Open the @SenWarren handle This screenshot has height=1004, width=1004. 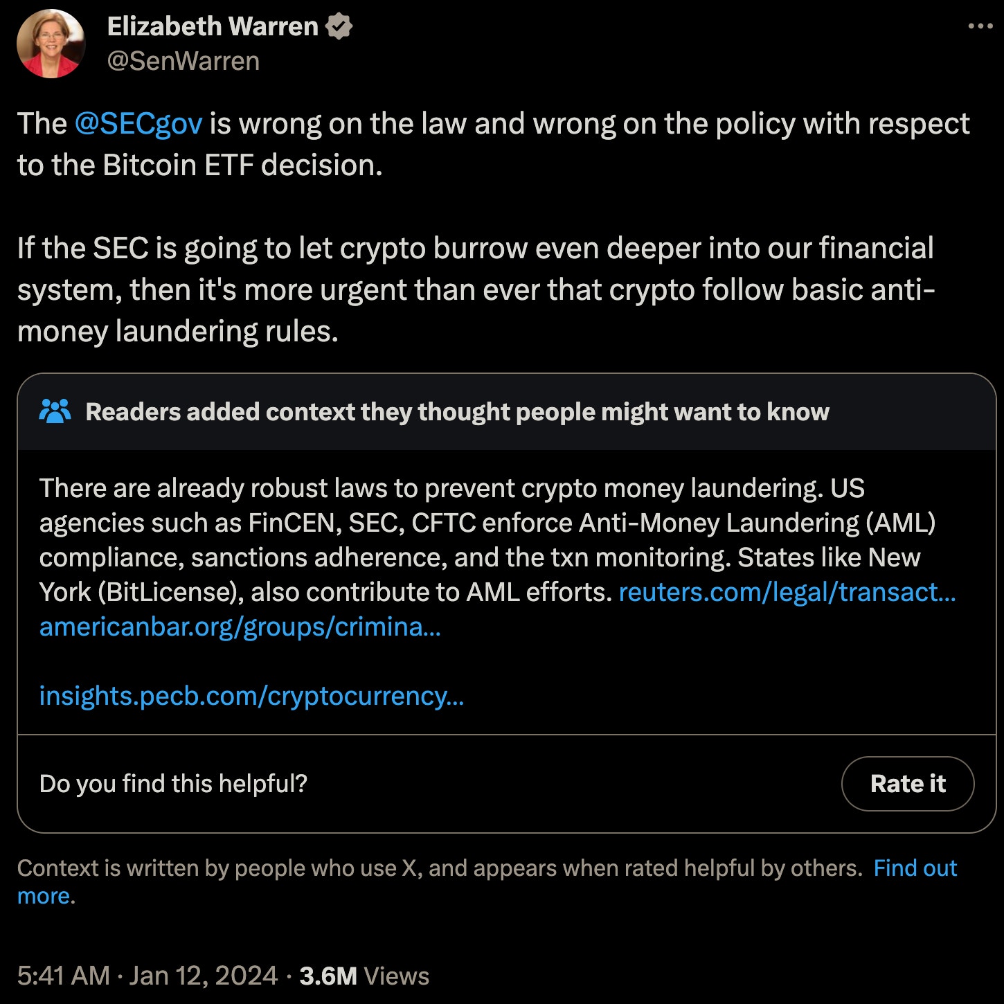click(x=183, y=62)
